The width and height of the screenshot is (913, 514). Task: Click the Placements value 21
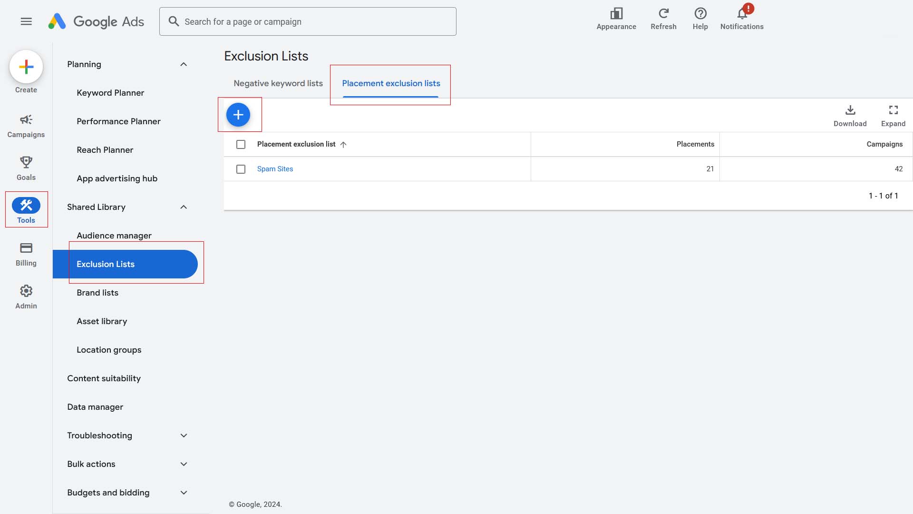click(710, 169)
